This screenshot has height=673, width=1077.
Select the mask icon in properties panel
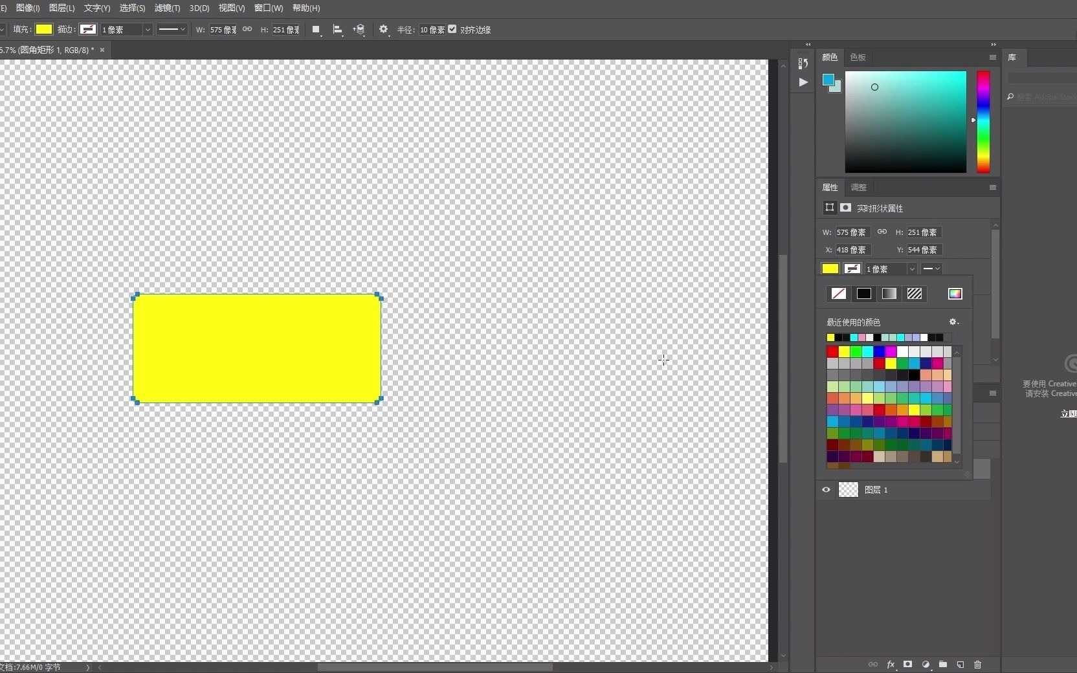click(x=846, y=207)
